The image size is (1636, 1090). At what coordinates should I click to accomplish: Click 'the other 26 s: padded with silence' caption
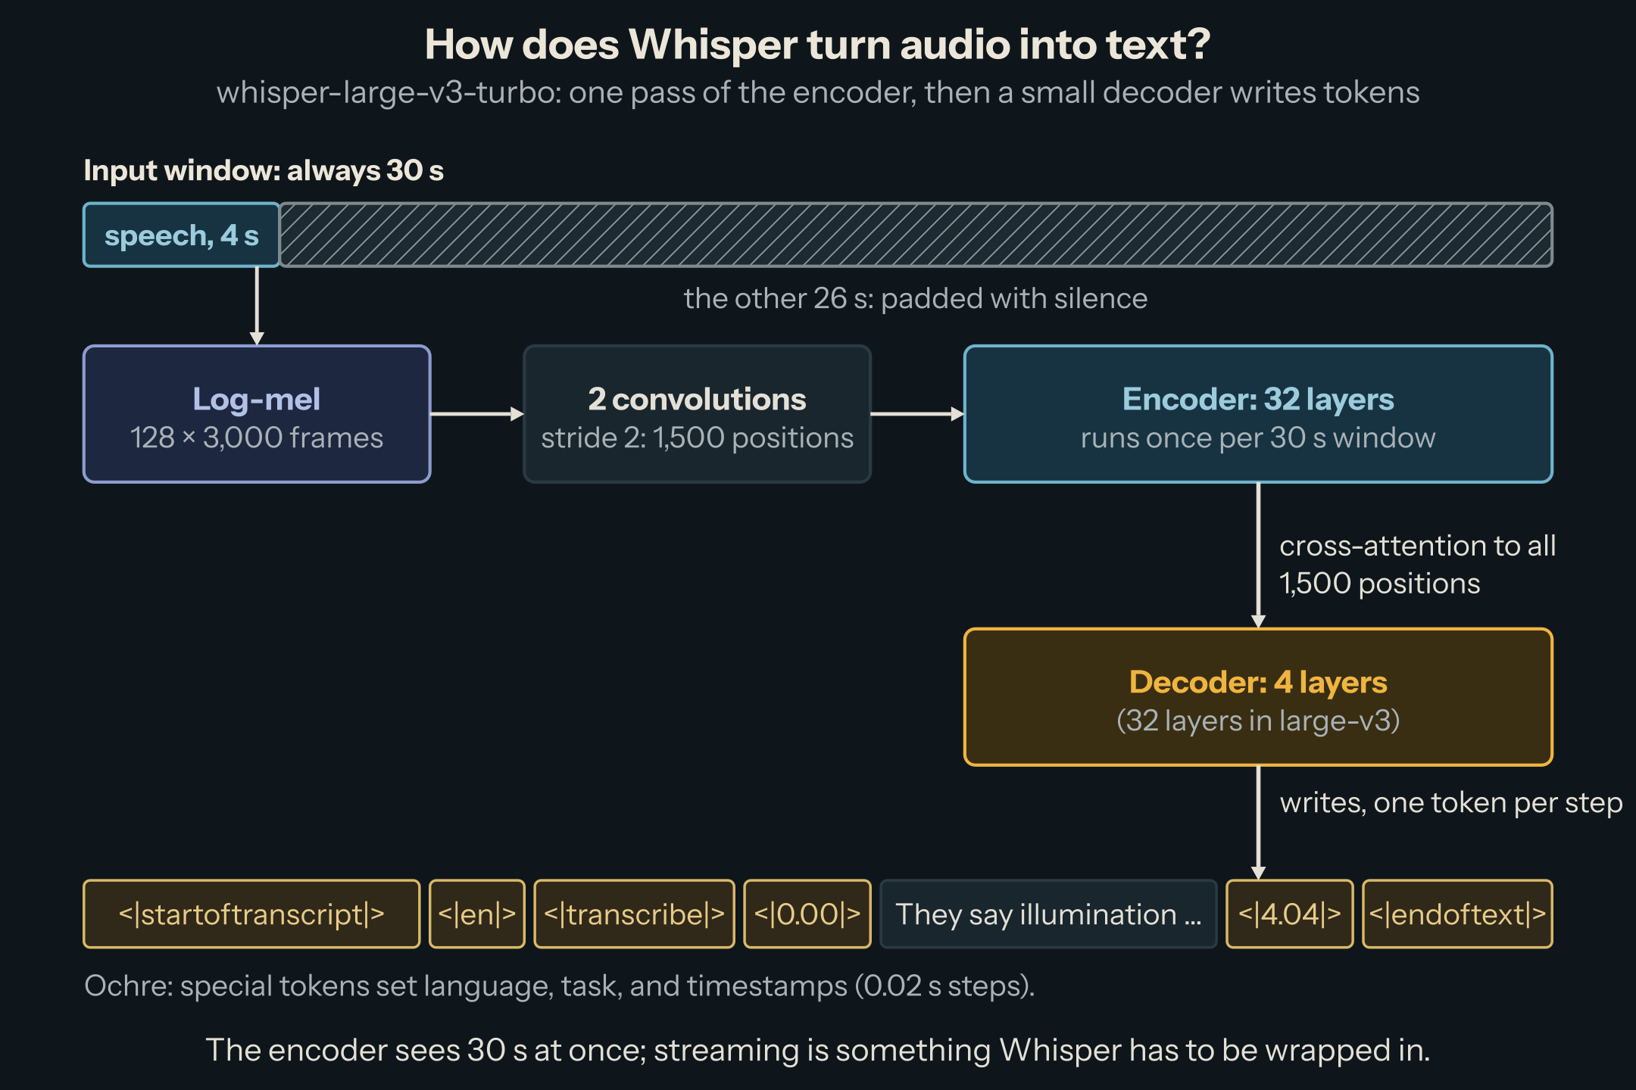click(x=916, y=298)
